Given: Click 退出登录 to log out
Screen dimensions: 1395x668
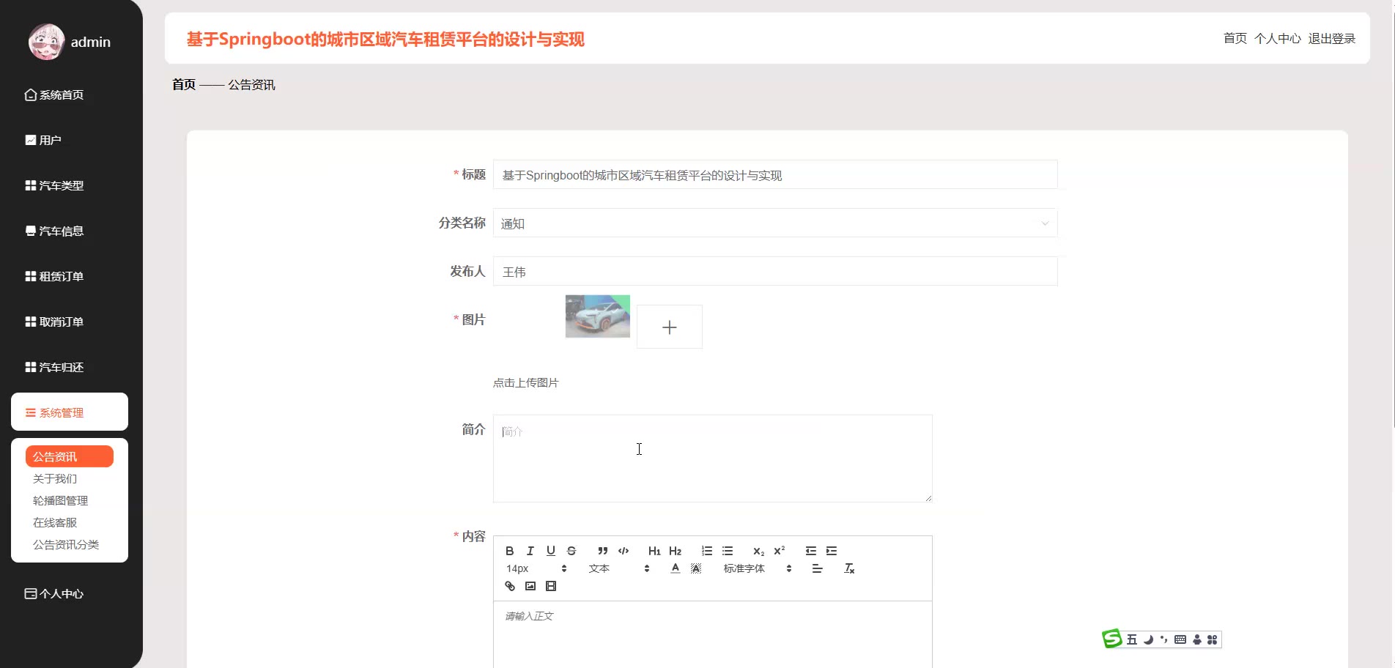Looking at the screenshot, I should tap(1332, 38).
